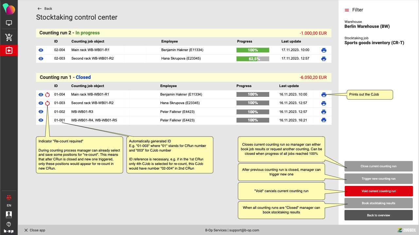
Task: Print counting job 02-004
Action: coord(323,50)
